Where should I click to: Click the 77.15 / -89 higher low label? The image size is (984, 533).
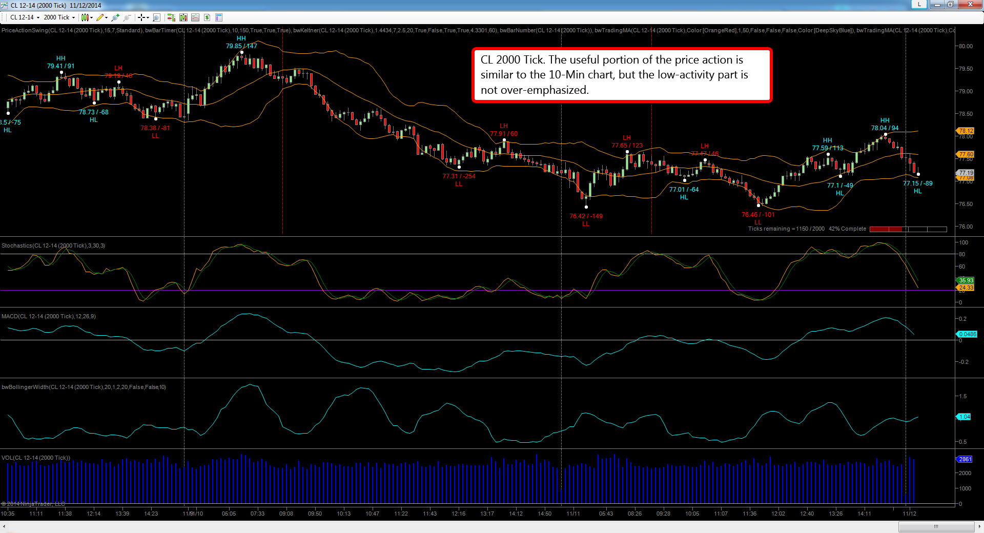[917, 183]
